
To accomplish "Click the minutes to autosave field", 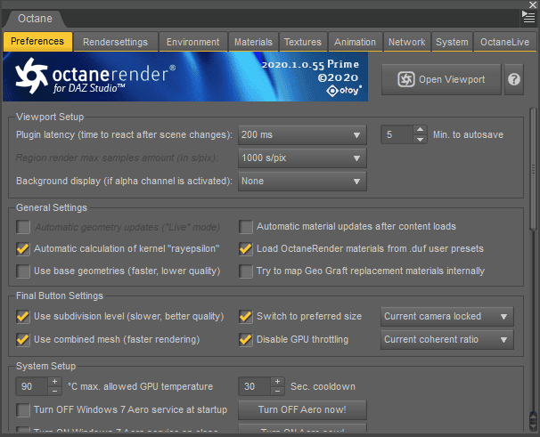I will (x=397, y=134).
